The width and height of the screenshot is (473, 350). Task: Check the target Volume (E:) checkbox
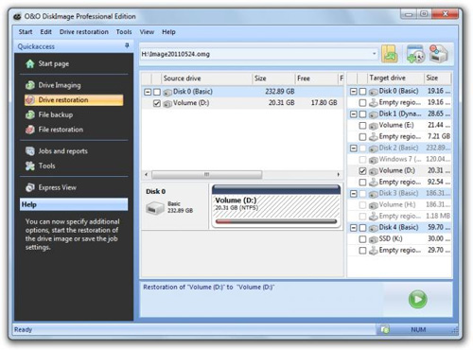[362, 126]
